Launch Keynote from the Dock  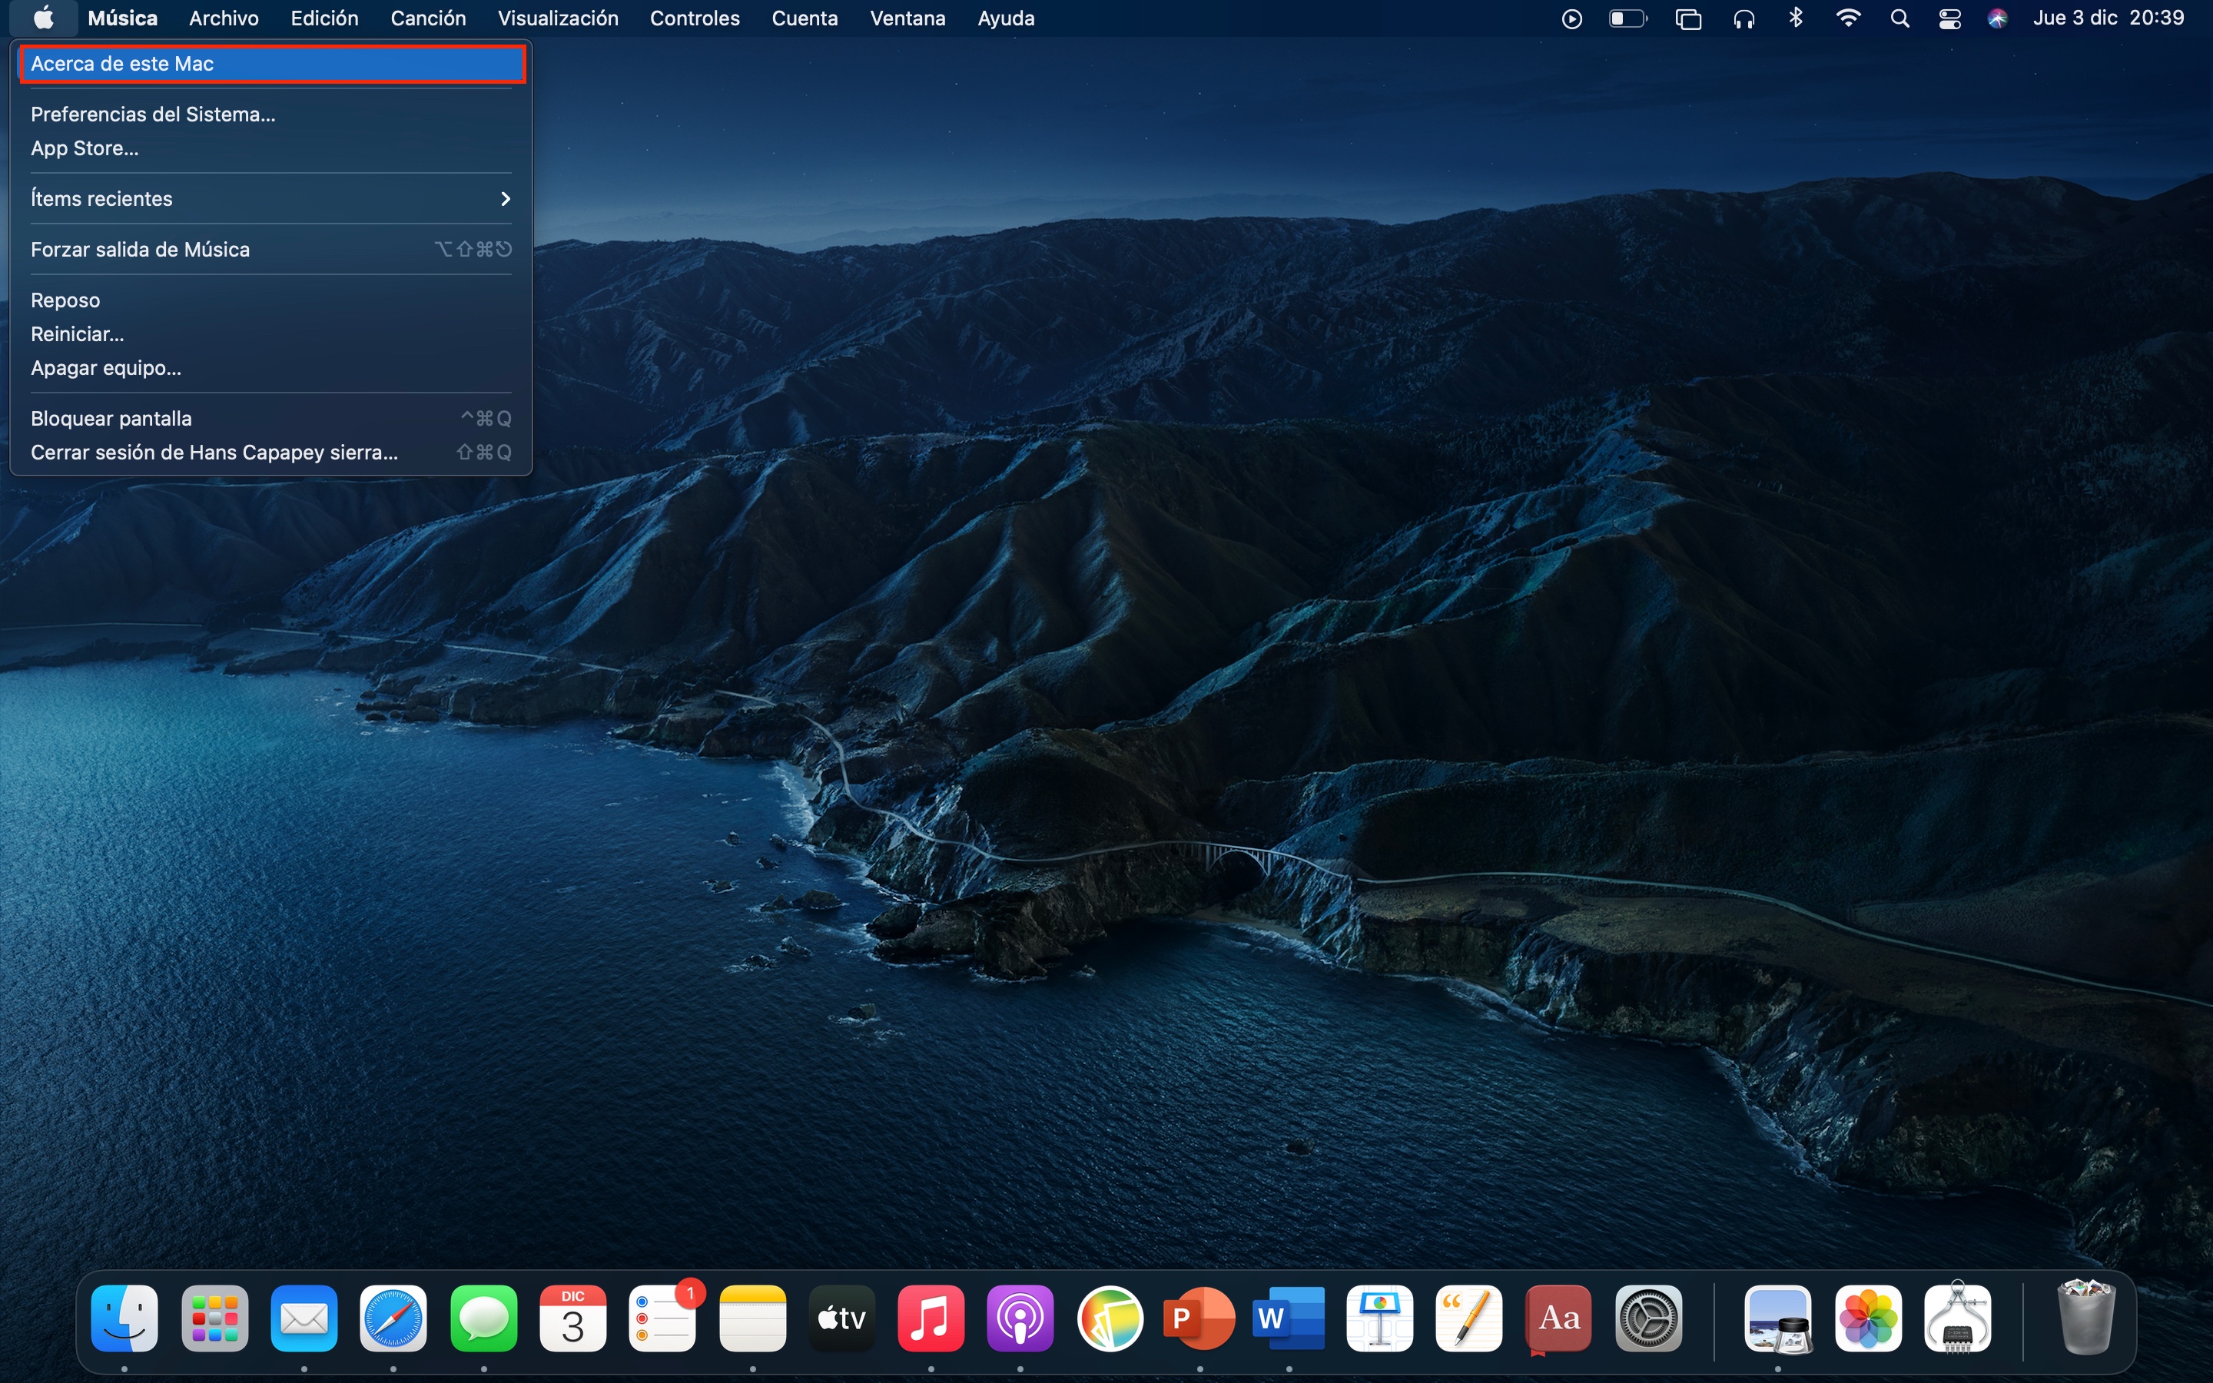pos(1379,1318)
